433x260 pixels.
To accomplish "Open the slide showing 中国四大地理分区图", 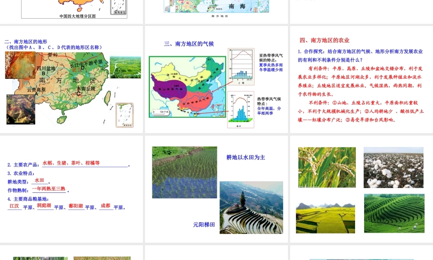I will 71,12.
